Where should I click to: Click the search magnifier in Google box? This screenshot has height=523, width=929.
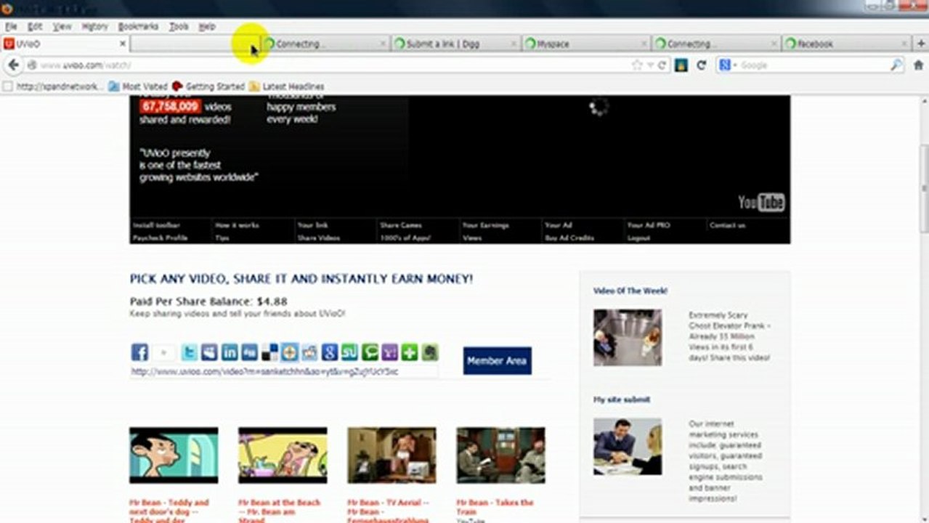pyautogui.click(x=897, y=65)
